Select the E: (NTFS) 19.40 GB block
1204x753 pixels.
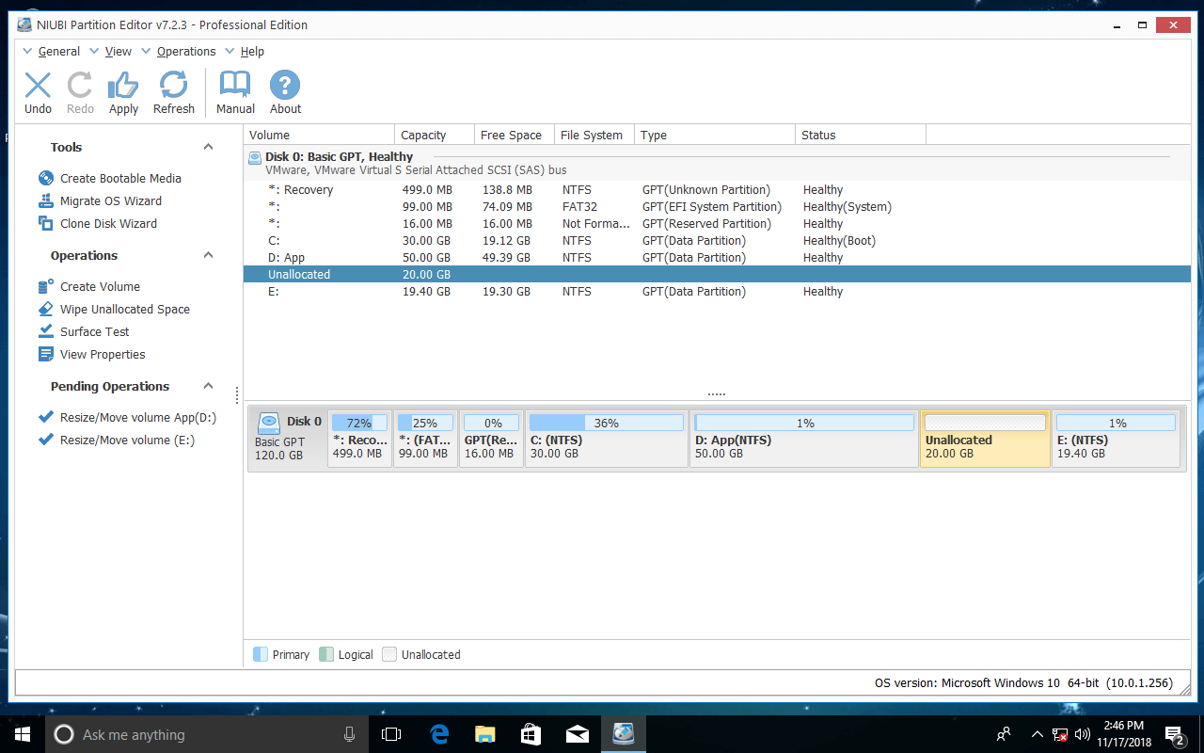coord(1116,438)
